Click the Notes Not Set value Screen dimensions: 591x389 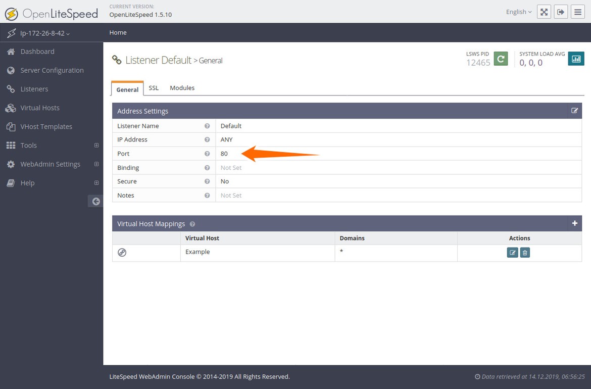coord(231,196)
